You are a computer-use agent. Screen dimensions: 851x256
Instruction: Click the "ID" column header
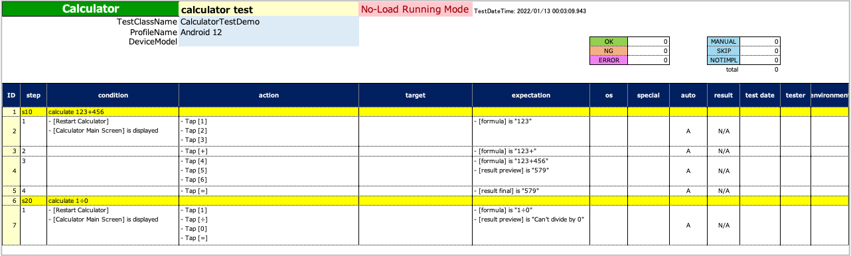(x=11, y=96)
